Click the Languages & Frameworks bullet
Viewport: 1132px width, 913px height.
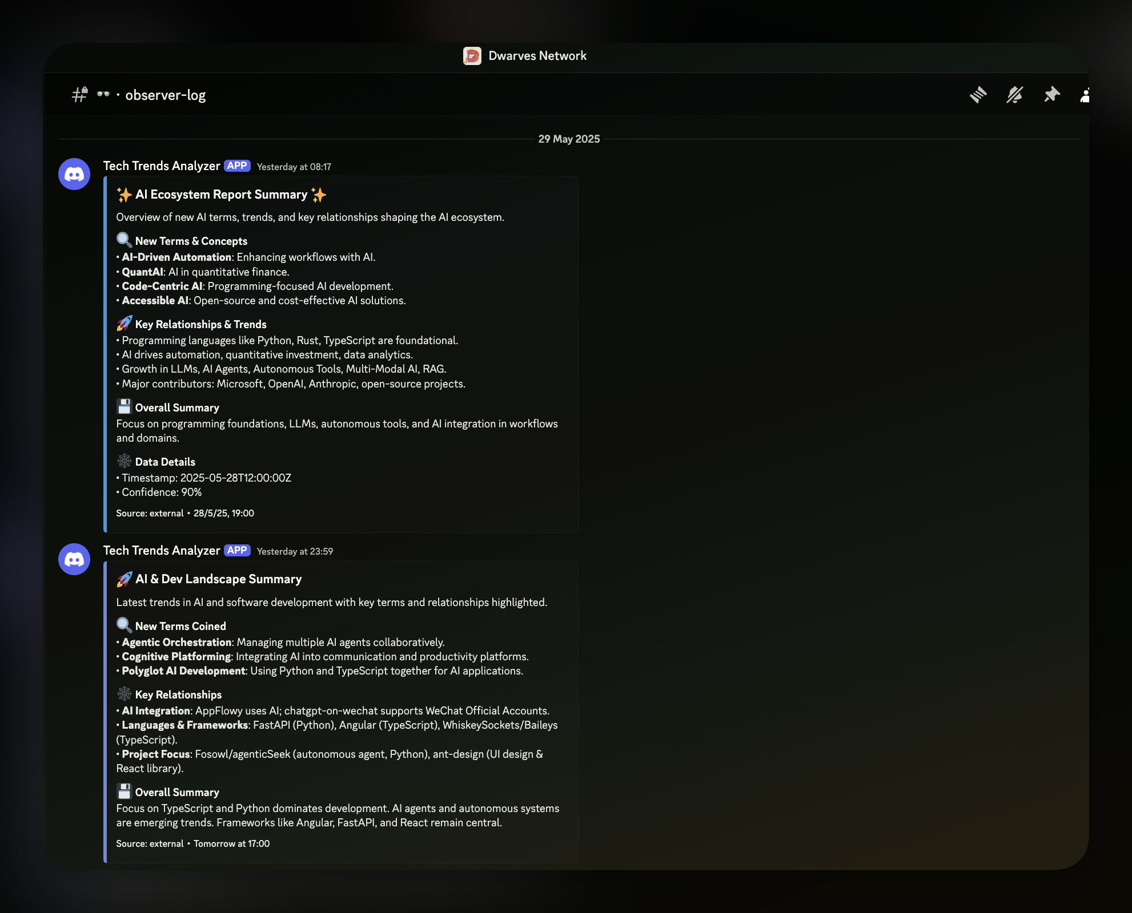pos(337,732)
